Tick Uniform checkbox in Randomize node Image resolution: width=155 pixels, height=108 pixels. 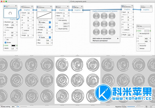123,30
